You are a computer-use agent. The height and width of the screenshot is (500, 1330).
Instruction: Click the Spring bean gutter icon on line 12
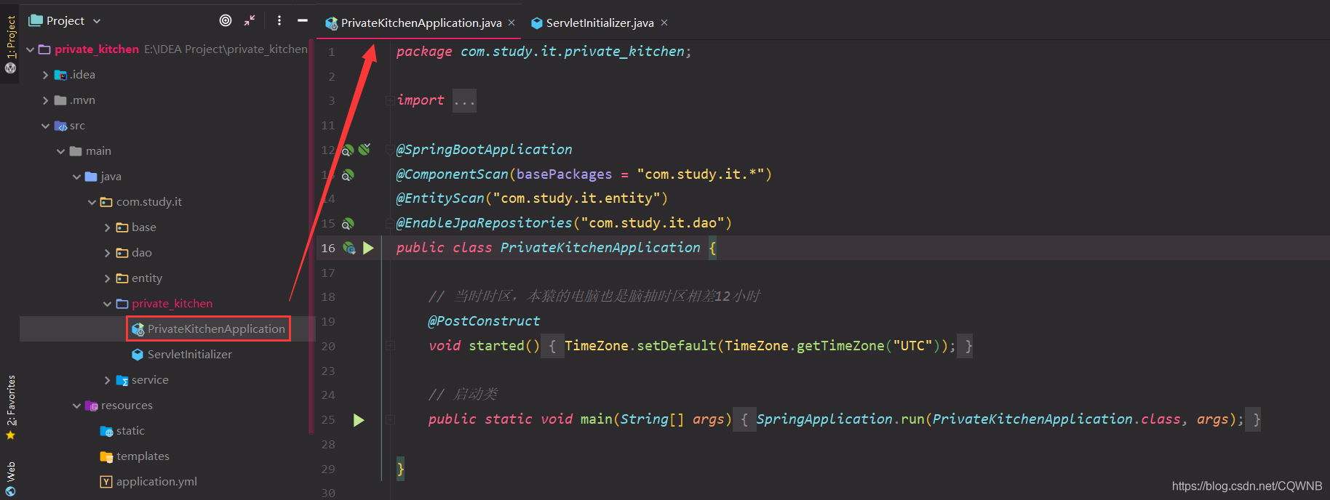coord(348,150)
